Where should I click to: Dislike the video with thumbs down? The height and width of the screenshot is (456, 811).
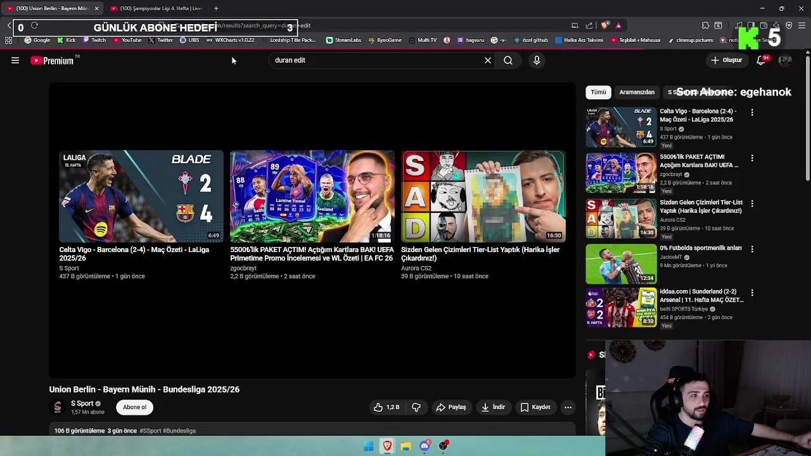416,407
